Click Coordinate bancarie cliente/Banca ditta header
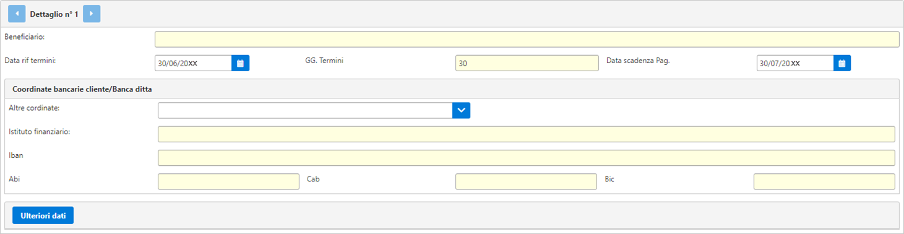This screenshot has height=234, width=904. pyautogui.click(x=82, y=89)
